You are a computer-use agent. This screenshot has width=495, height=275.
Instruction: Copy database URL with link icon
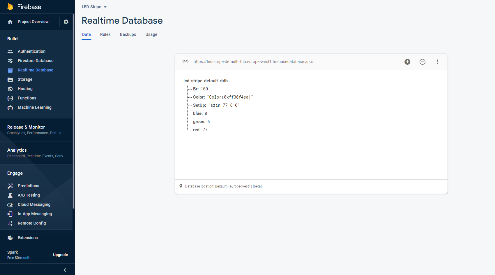[185, 62]
